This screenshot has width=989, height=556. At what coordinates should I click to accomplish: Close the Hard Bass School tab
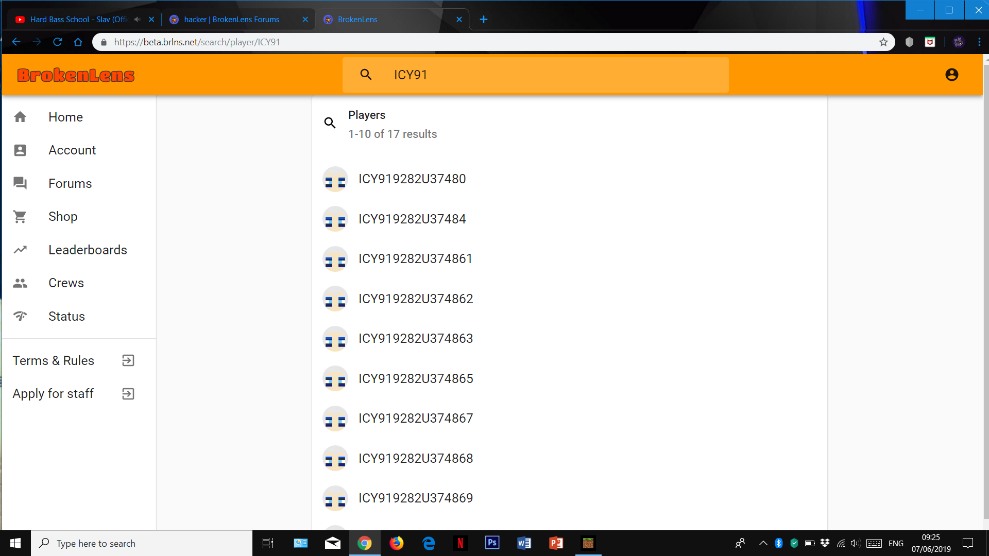[151, 20]
